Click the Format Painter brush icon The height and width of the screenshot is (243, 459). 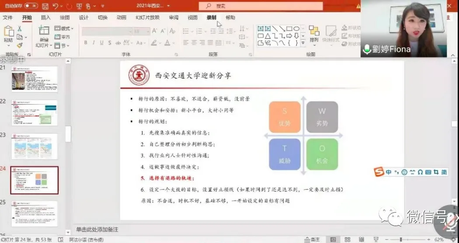pyautogui.click(x=20, y=45)
